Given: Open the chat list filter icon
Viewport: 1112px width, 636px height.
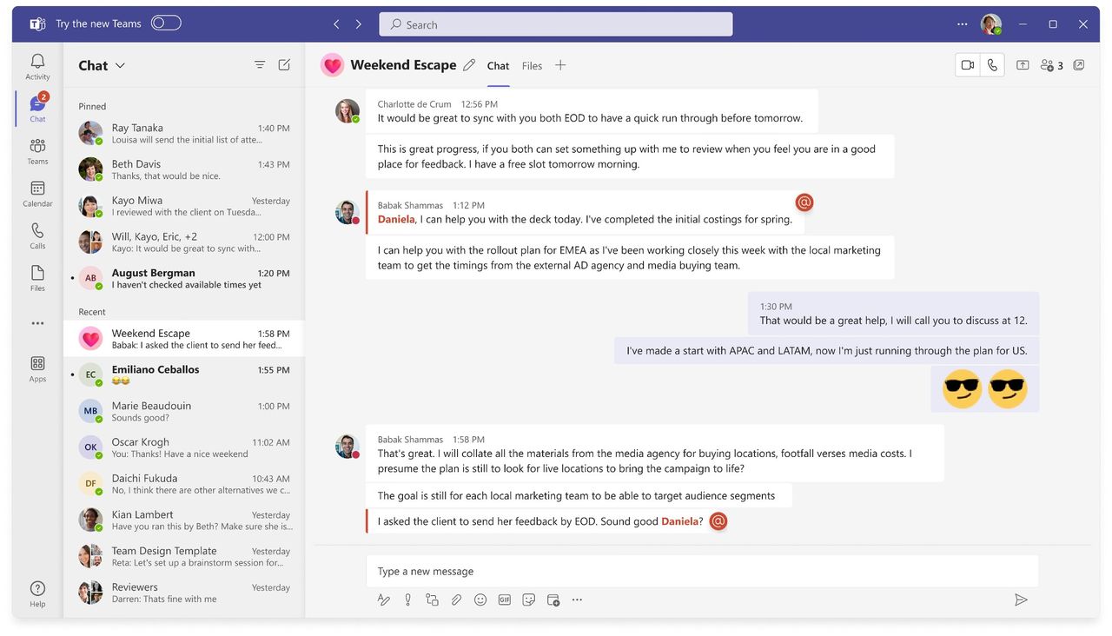Looking at the screenshot, I should [260, 65].
